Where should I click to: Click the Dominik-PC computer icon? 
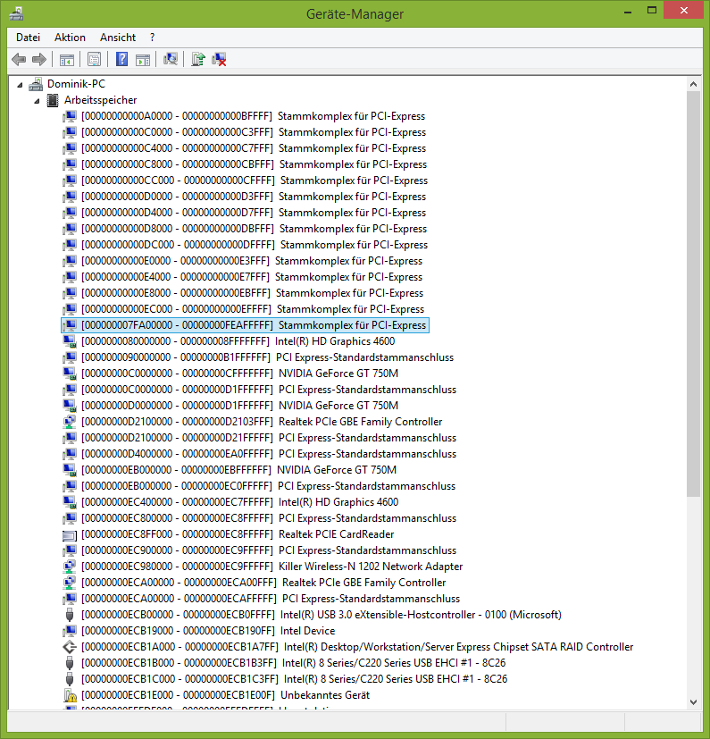(36, 84)
